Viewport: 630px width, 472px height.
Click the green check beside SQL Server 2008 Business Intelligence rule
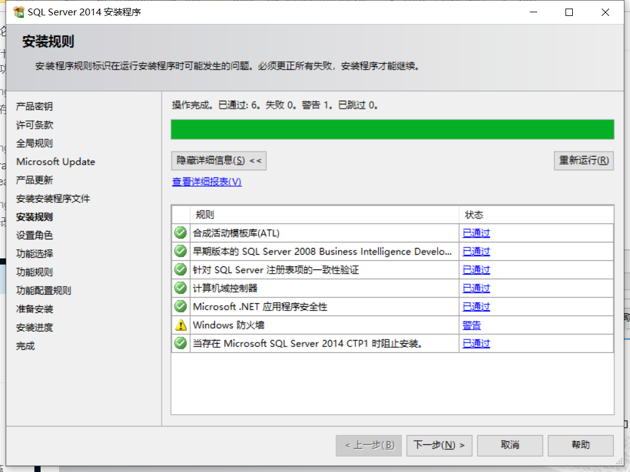pyautogui.click(x=180, y=251)
